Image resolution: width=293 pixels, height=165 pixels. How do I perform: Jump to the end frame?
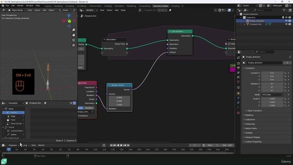128,145
